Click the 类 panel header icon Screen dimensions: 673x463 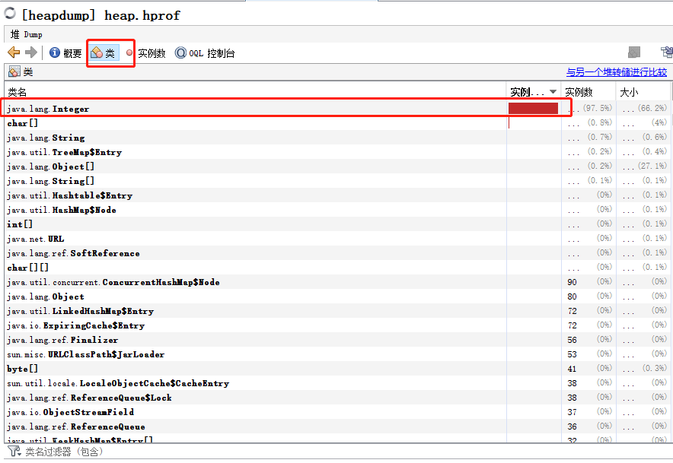tap(14, 71)
